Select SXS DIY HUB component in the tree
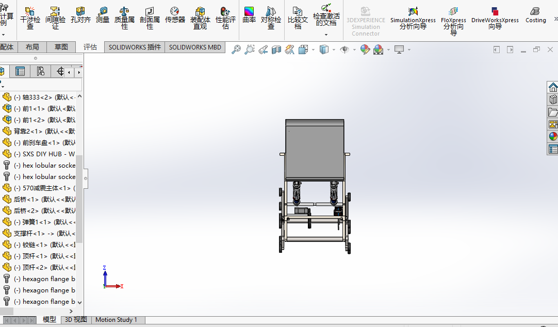 (x=39, y=154)
